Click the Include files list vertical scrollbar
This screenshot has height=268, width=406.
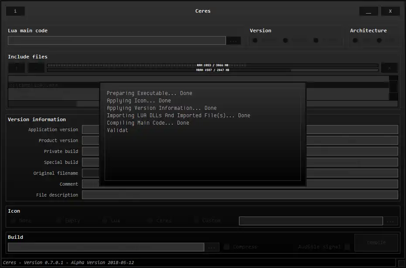click(393, 88)
